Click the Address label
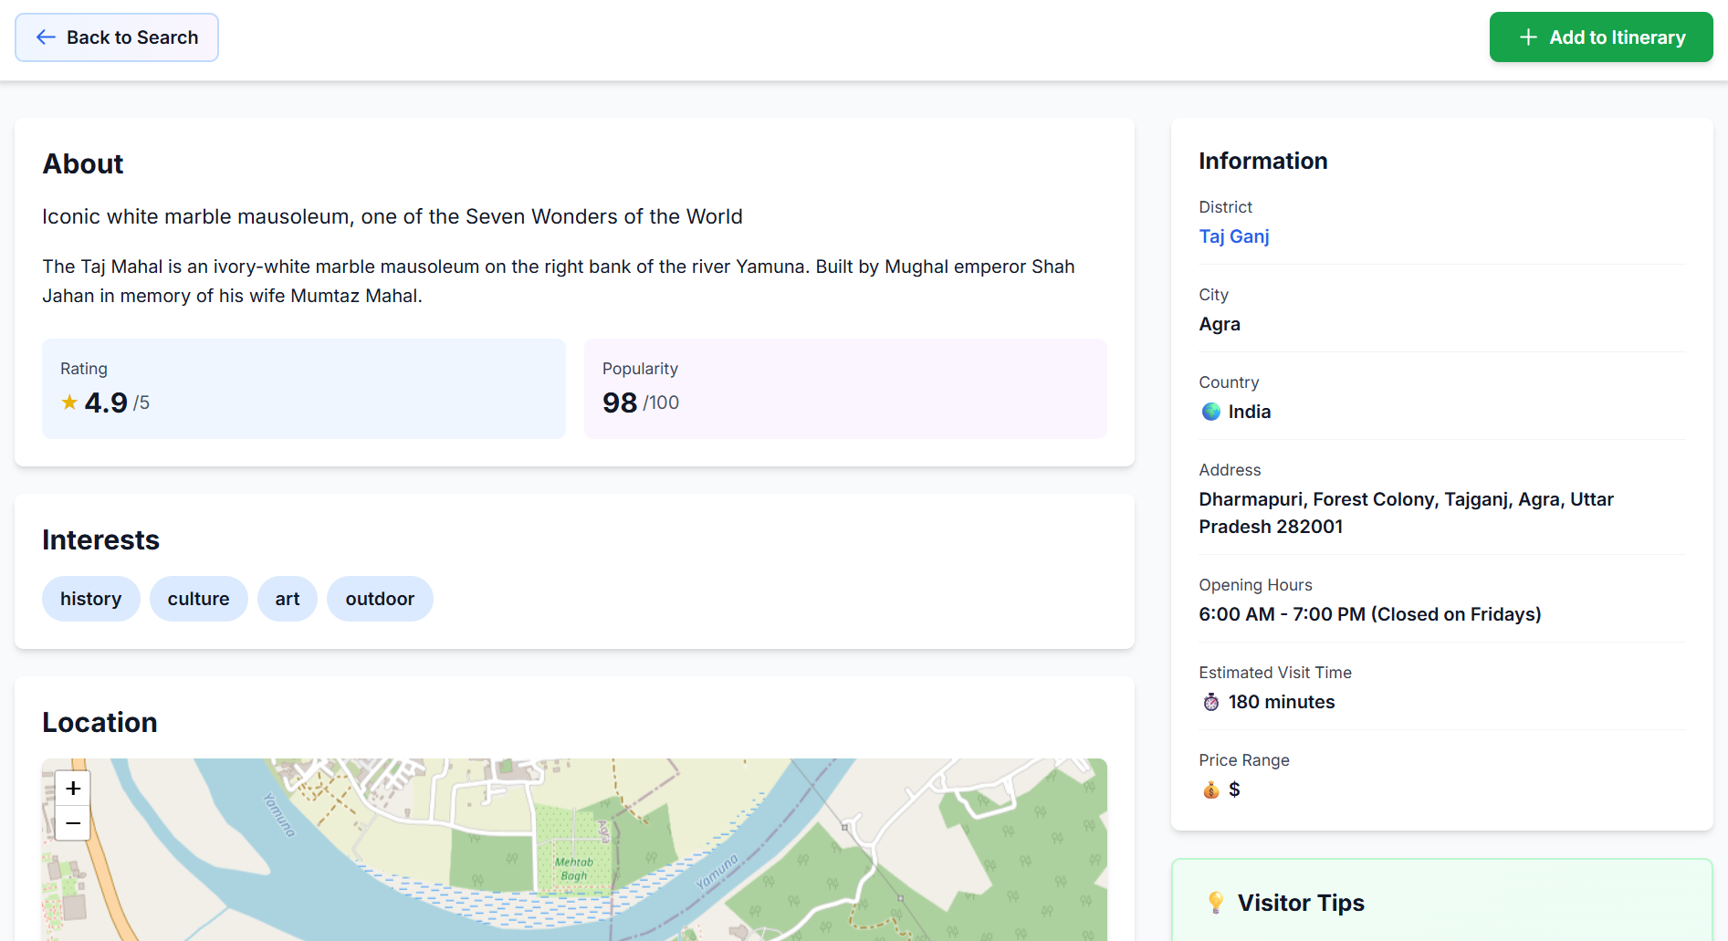Image resolution: width=1728 pixels, height=941 pixels. [1230, 470]
